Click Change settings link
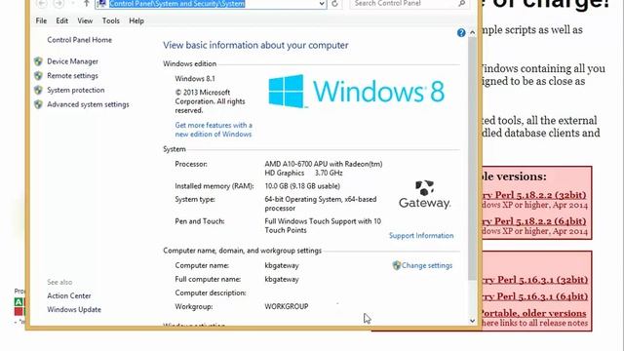The height and width of the screenshot is (351, 624). click(x=427, y=265)
